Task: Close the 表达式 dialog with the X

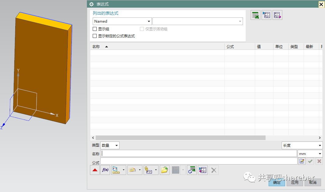Action: (321, 4)
